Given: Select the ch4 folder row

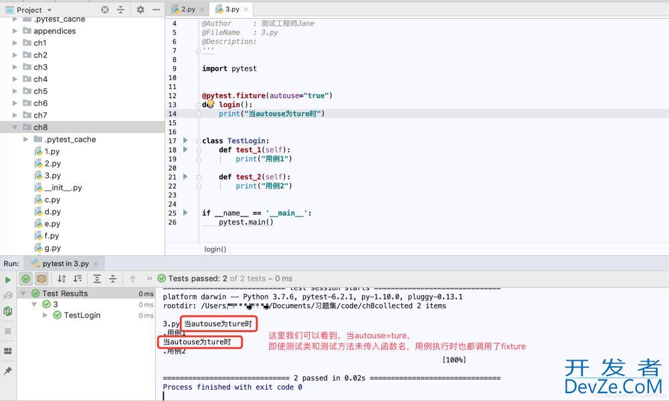Looking at the screenshot, I should click(x=82, y=80).
